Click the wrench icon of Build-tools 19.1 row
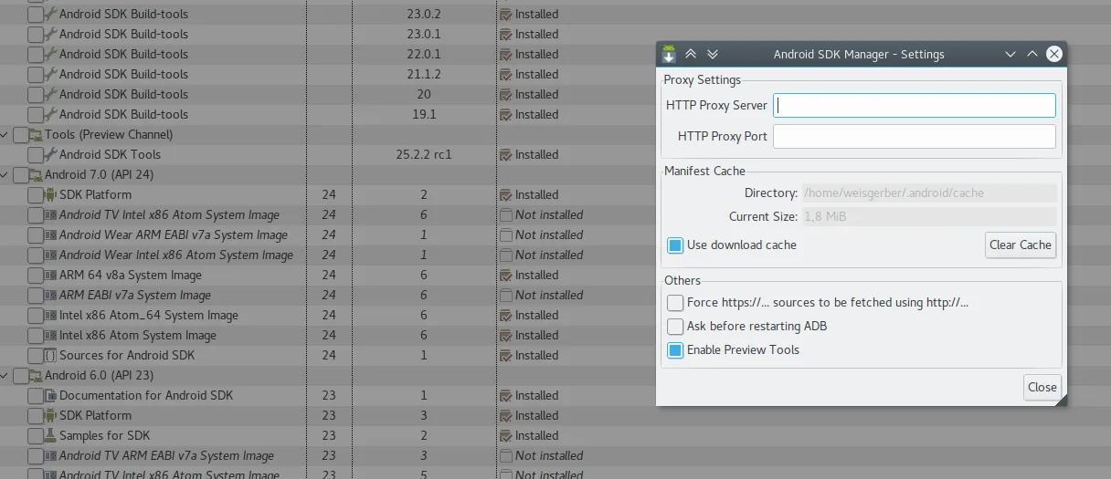1111x479 pixels. 51,114
